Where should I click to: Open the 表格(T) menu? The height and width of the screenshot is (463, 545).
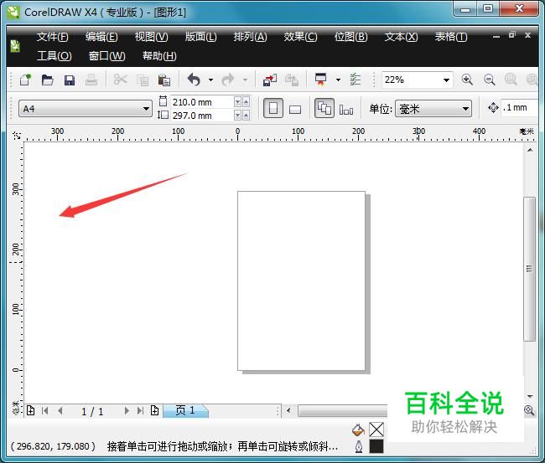point(451,37)
